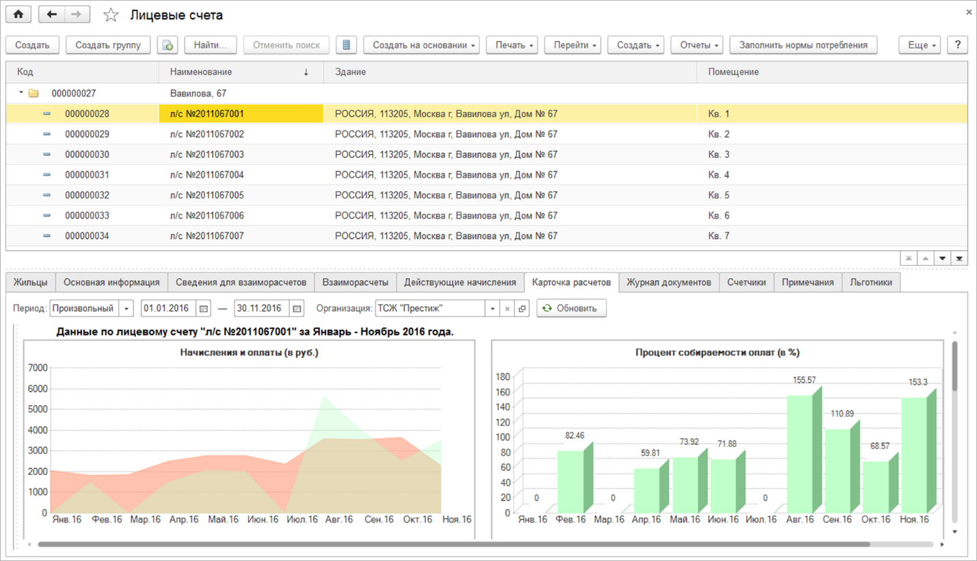Open the organization card via the open icon
The width and height of the screenshot is (977, 561).
[x=522, y=309]
